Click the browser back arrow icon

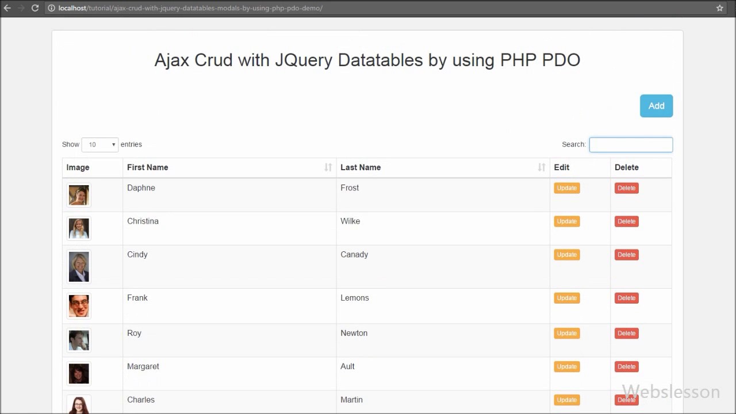(7, 8)
